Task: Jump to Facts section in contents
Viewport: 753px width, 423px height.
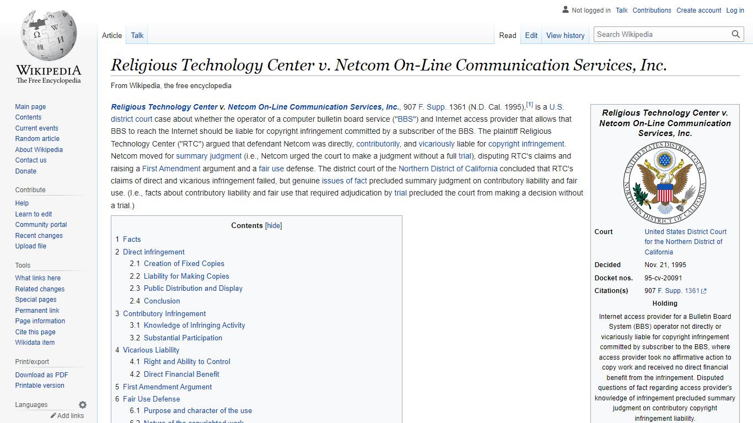Action: click(x=132, y=239)
